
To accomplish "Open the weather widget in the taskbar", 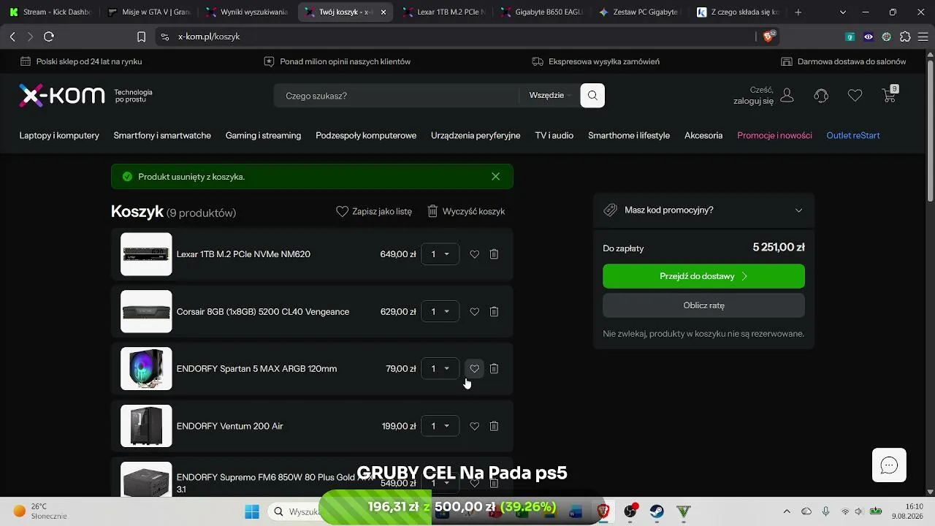I will point(40,511).
